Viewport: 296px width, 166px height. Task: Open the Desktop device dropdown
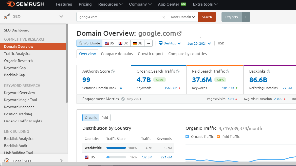pyautogui.click(x=170, y=43)
